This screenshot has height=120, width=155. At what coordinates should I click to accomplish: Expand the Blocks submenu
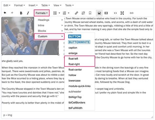49,31
